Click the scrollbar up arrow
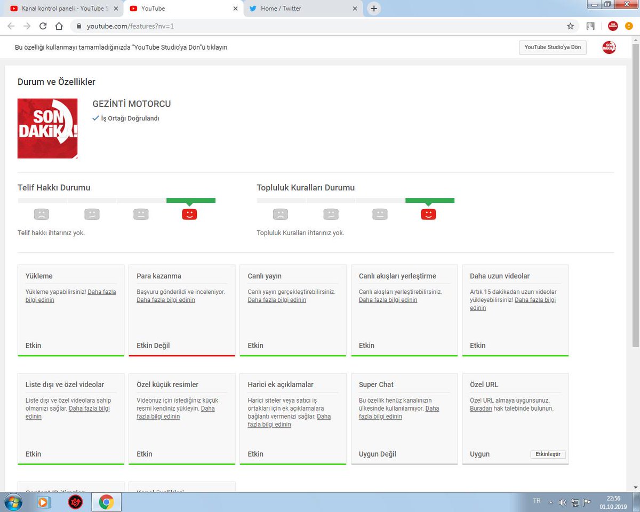This screenshot has width=640, height=512. [635, 40]
